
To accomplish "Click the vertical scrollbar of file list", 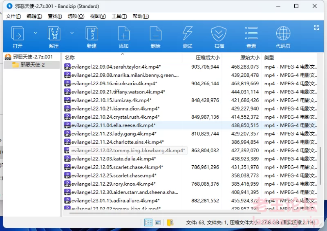I will tap(320, 167).
